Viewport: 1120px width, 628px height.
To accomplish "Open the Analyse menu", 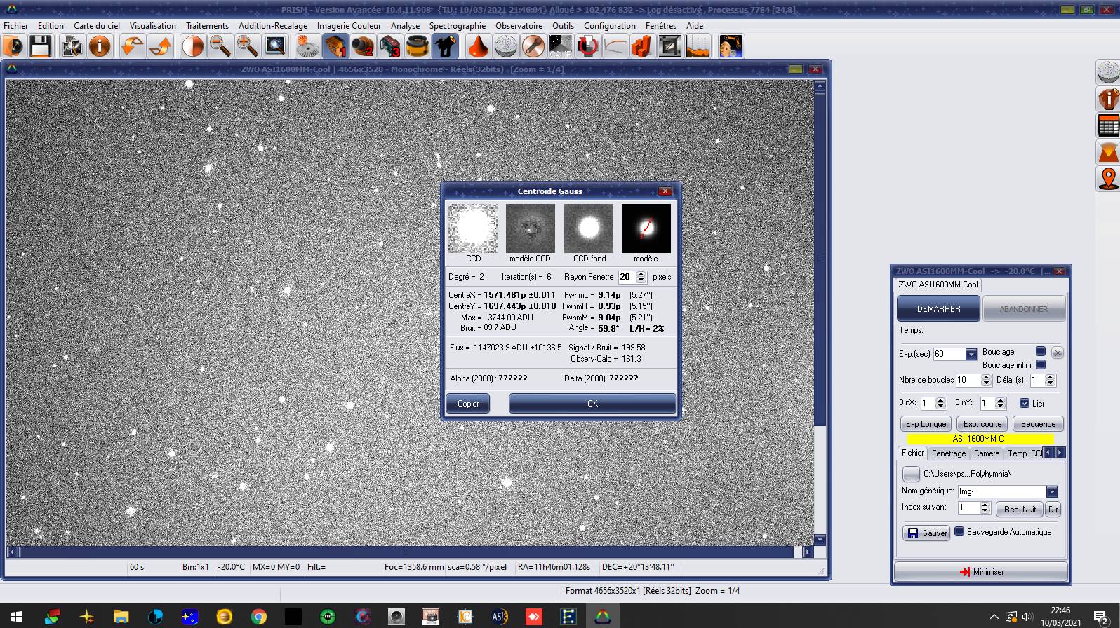I will pyautogui.click(x=405, y=26).
